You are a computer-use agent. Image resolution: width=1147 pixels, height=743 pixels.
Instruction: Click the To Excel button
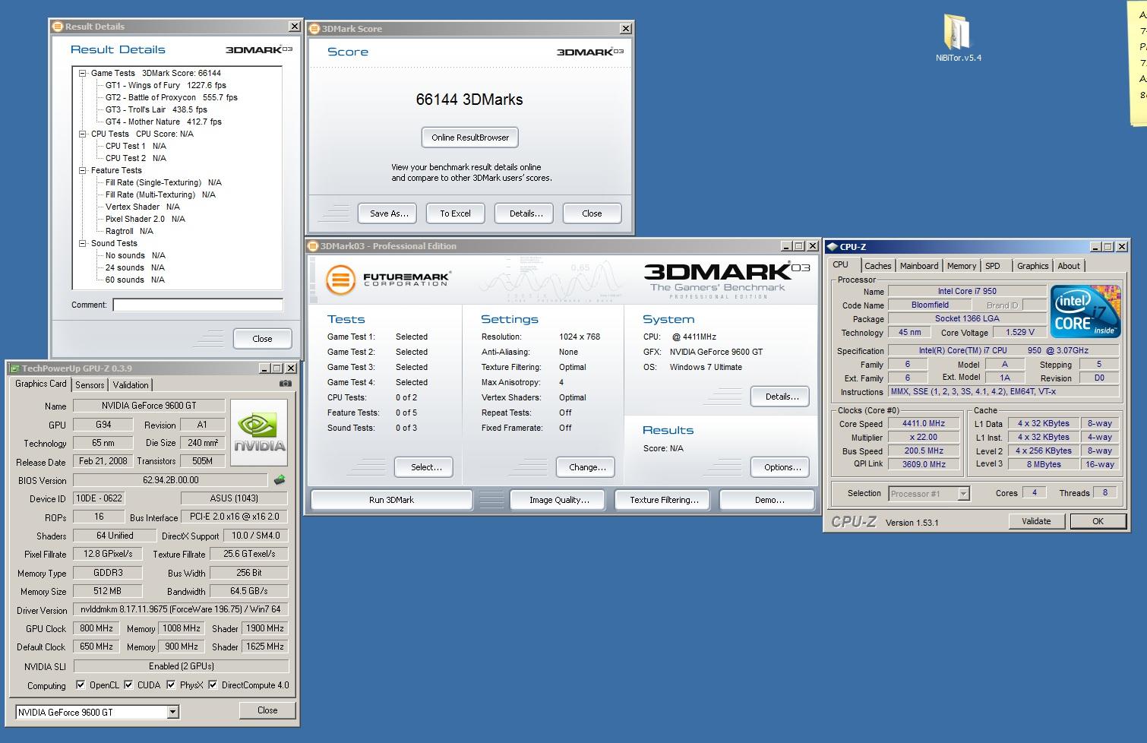pos(455,213)
